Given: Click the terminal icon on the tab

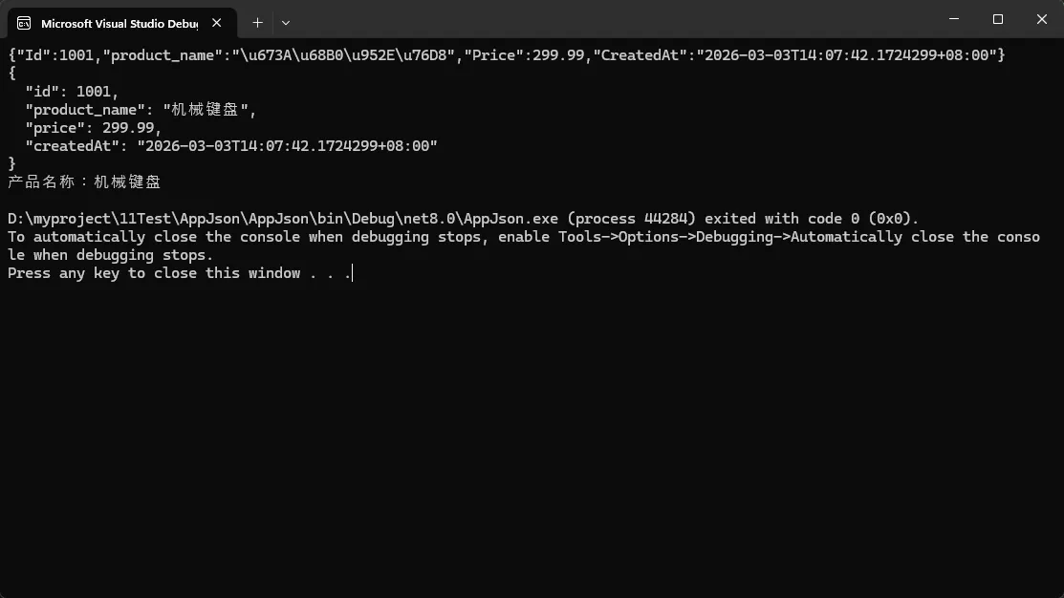Looking at the screenshot, I should point(24,23).
